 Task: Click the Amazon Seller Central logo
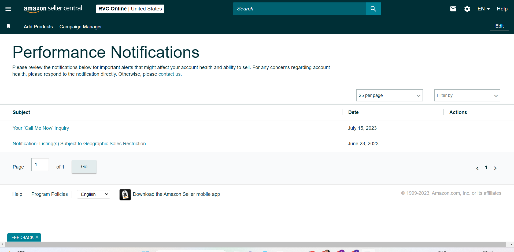53,9
